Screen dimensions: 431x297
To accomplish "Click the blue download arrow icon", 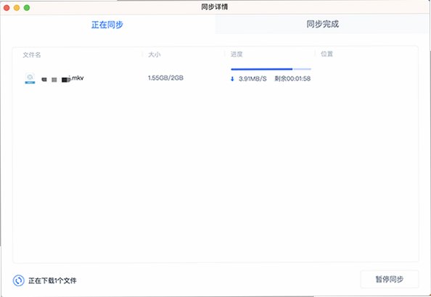I will point(232,79).
